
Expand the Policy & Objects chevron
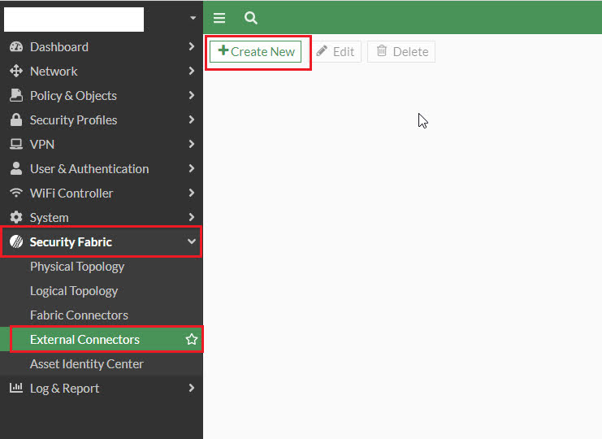(x=192, y=95)
